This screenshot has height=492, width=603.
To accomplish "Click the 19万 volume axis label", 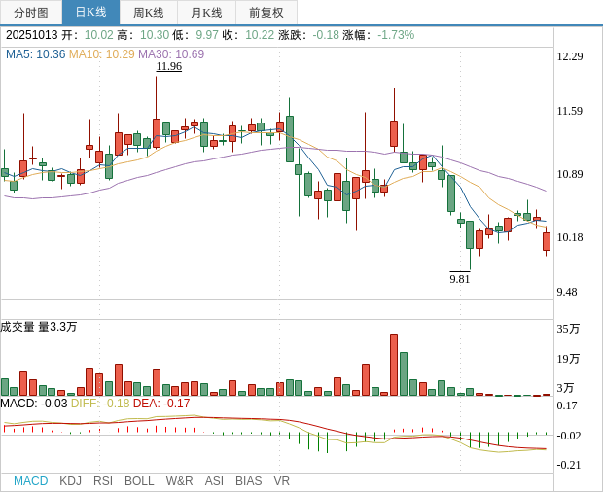I will pyautogui.click(x=568, y=359).
